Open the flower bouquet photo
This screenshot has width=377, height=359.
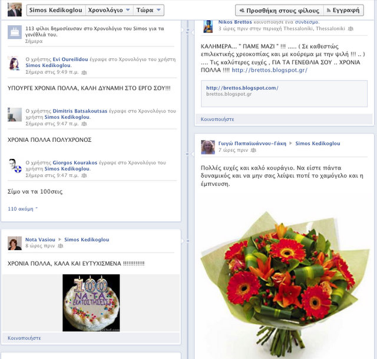pyautogui.click(x=285, y=284)
